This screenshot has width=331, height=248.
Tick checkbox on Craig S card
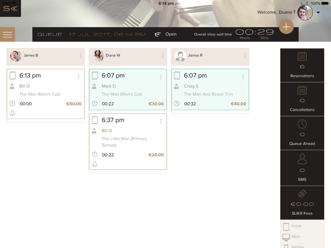point(177,75)
